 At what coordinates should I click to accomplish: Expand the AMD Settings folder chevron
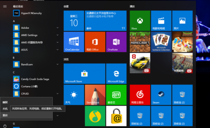58,35
